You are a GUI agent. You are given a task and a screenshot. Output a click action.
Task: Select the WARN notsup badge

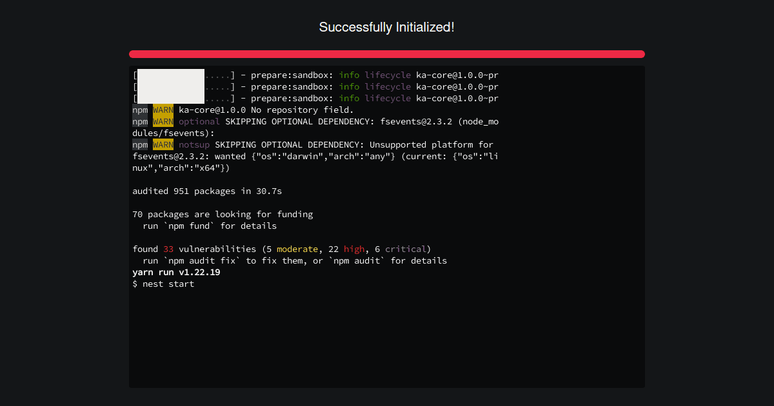[x=163, y=144]
